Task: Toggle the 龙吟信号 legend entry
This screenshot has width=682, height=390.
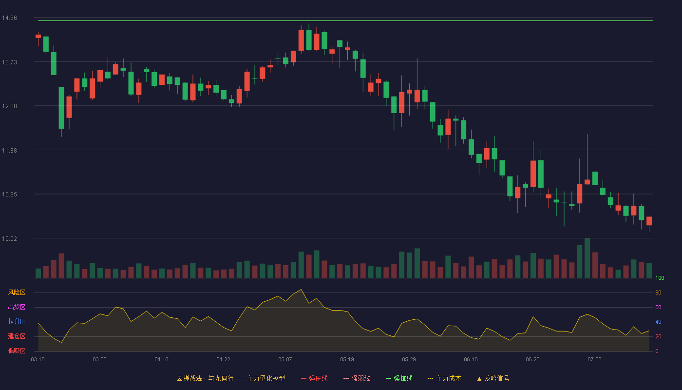Action: pyautogui.click(x=493, y=378)
